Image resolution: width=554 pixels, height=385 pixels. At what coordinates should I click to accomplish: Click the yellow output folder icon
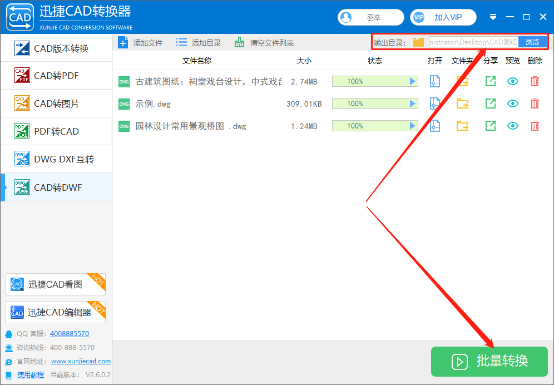coord(418,42)
